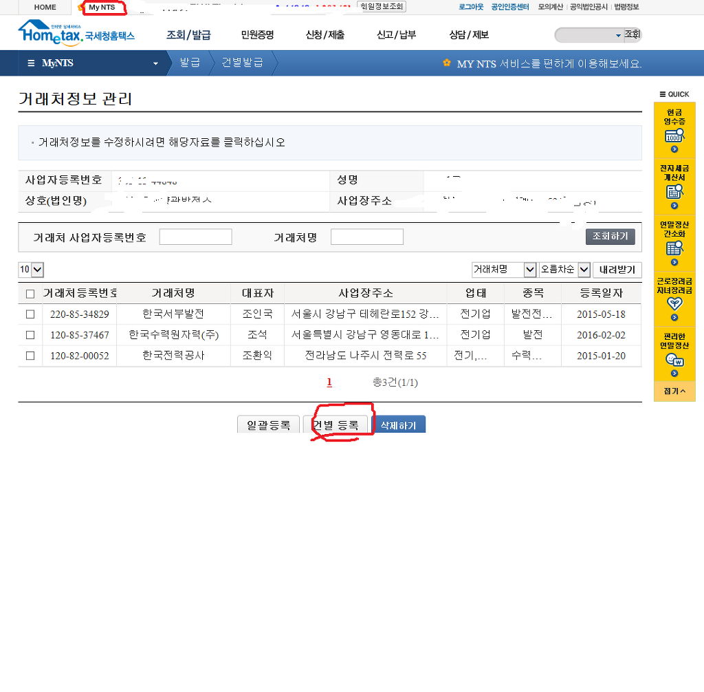
Task: Open the 신고/납부 menu
Action: (x=397, y=34)
